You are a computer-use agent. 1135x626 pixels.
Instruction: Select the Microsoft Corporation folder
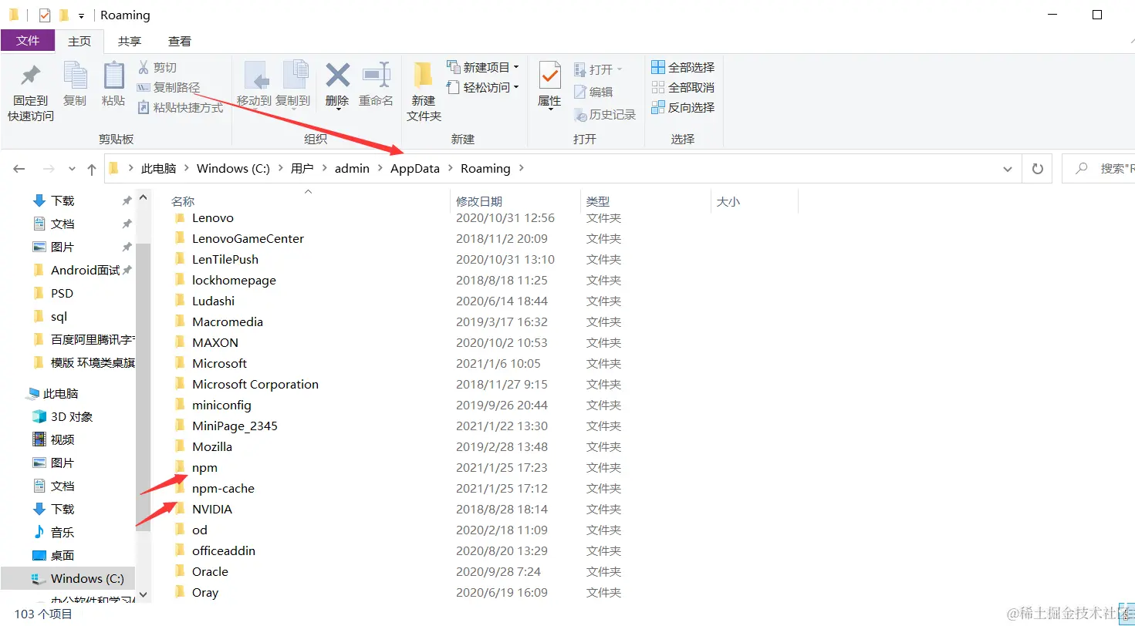click(255, 384)
